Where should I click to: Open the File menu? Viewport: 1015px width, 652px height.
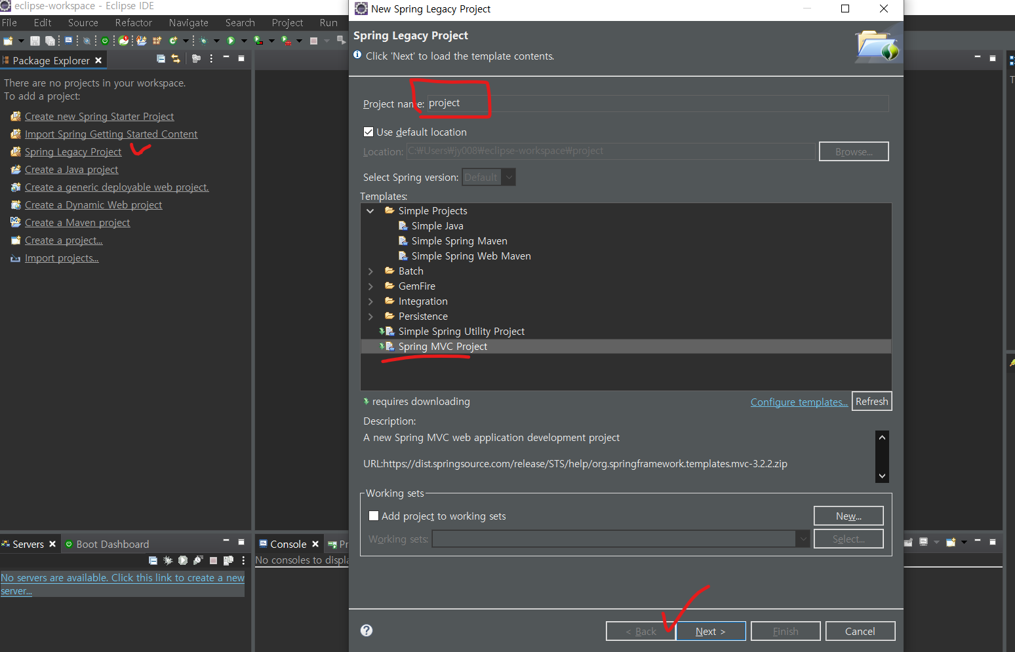click(9, 22)
